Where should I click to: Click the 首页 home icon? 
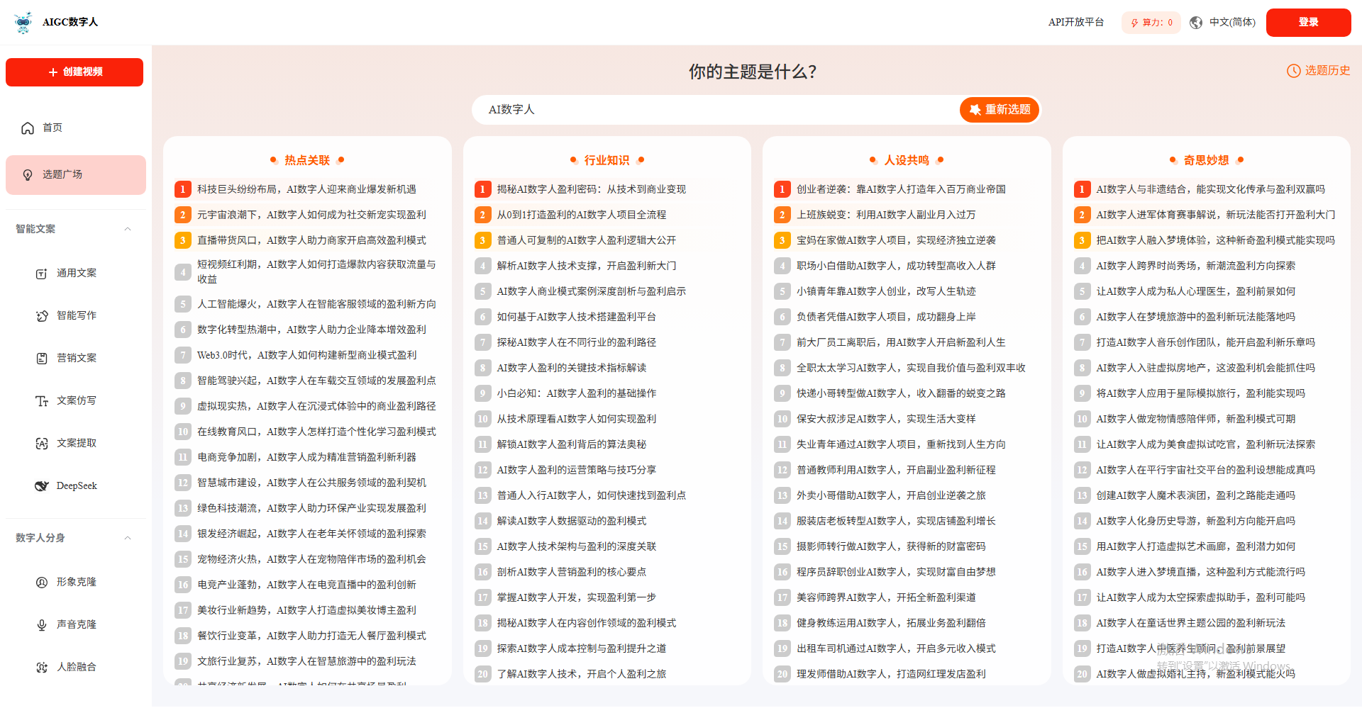(28, 128)
